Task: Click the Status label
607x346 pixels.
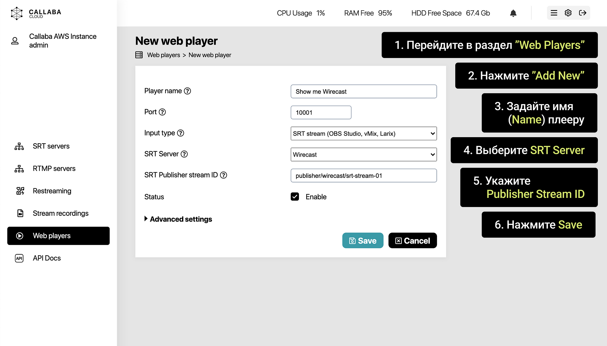Action: tap(154, 197)
